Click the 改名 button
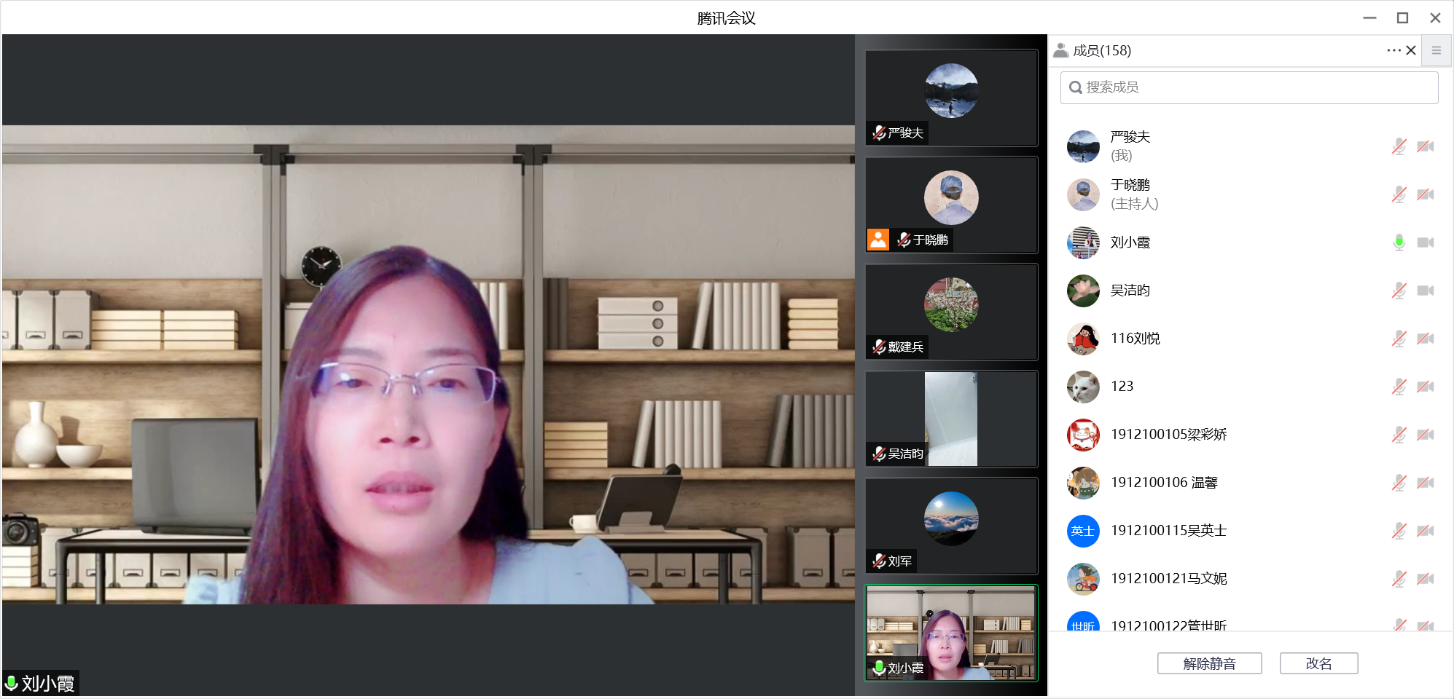Image resolution: width=1454 pixels, height=699 pixels. tap(1318, 663)
